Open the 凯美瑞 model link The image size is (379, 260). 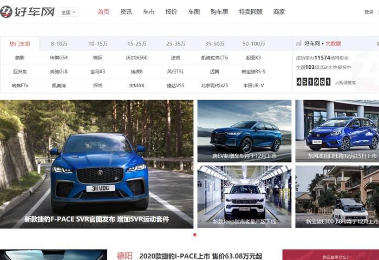[x=58, y=86]
